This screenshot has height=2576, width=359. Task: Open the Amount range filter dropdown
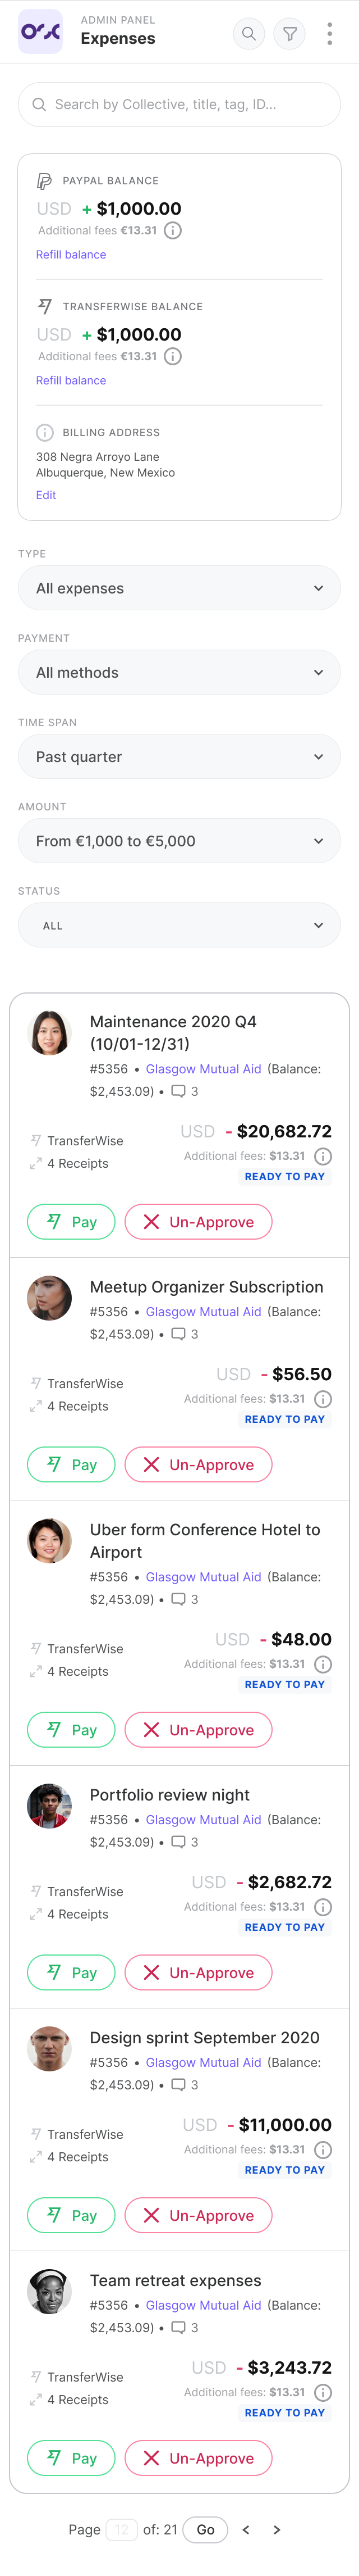(179, 840)
